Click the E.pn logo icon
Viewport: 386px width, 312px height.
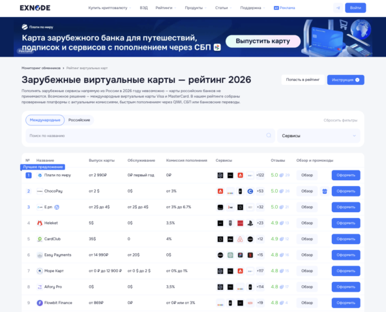tap(40, 207)
